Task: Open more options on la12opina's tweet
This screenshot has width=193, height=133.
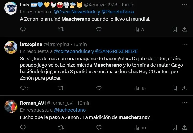Action: [184, 44]
